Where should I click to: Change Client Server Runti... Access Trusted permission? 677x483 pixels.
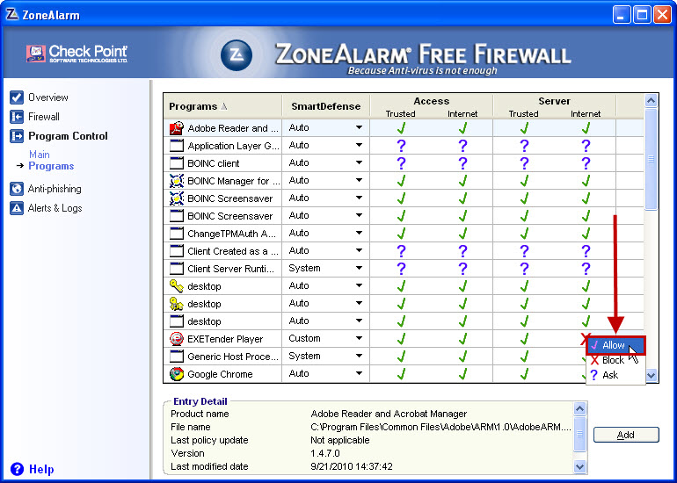[401, 269]
